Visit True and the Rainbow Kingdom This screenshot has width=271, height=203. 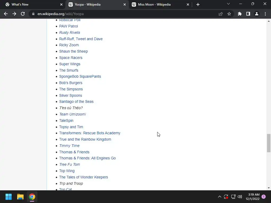[85, 139]
